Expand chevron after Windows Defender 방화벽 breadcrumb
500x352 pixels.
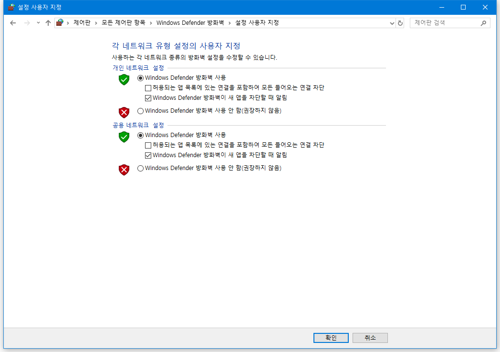click(x=229, y=23)
